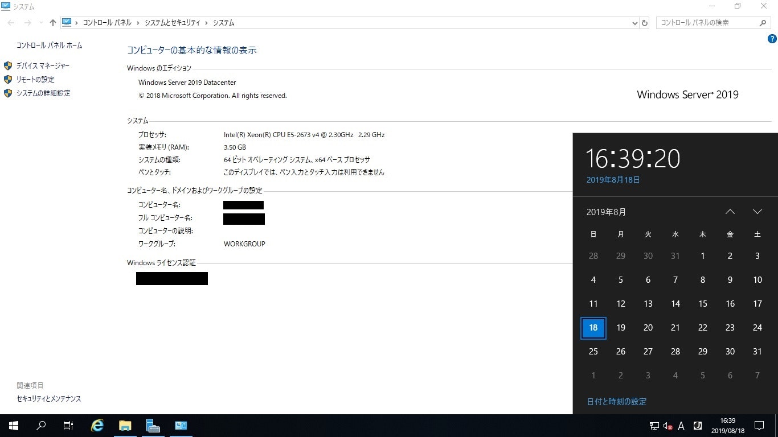Open the Windows Start menu
Viewport: 778px width, 437px height.
14,426
